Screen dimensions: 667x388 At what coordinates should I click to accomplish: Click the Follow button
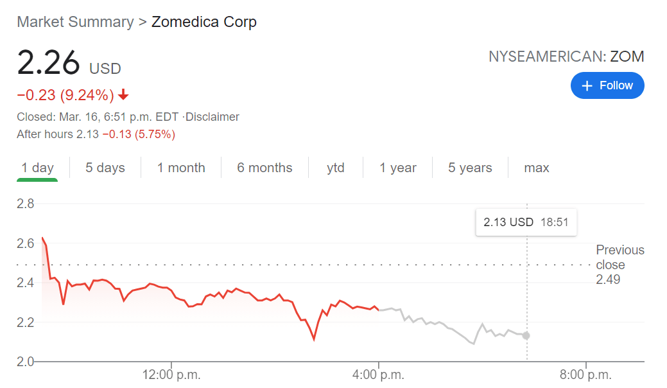[x=607, y=85]
